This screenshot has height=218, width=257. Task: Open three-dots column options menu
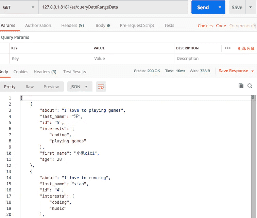pyautogui.click(x=228, y=48)
